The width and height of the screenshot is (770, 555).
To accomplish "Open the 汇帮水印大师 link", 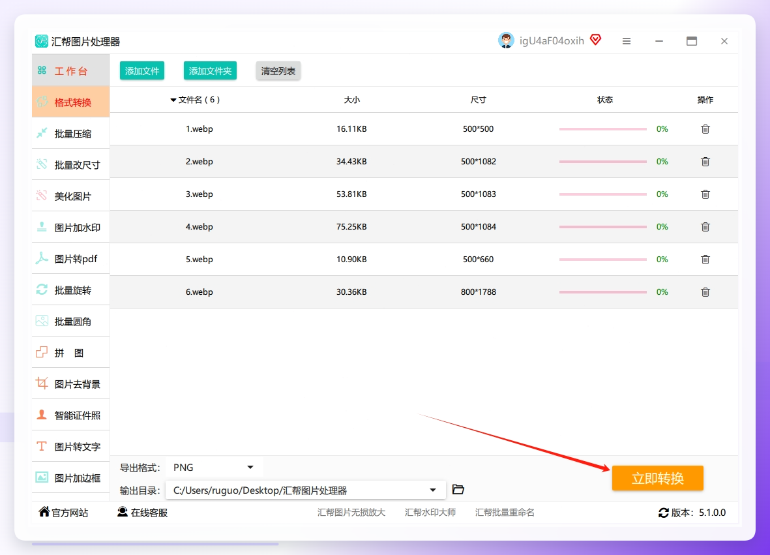I will (x=430, y=512).
